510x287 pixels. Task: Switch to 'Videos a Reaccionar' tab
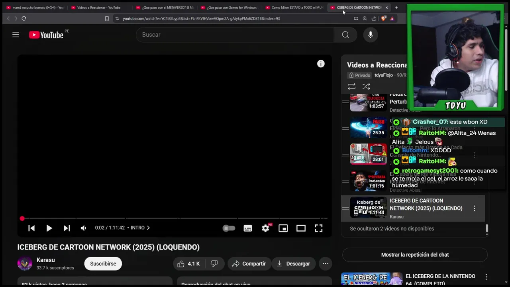pyautogui.click(x=100, y=8)
